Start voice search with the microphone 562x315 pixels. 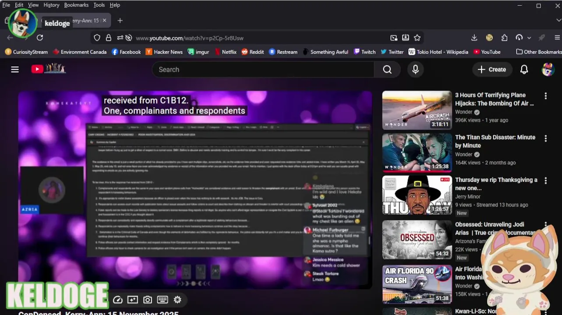tap(415, 70)
